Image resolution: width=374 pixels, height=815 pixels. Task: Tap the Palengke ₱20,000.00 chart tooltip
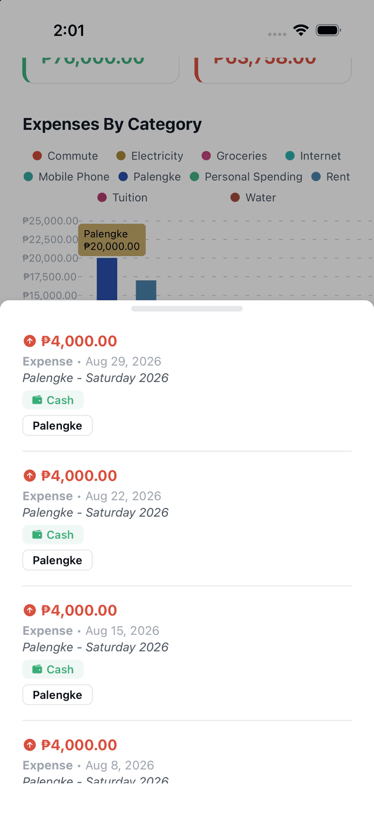pos(112,240)
